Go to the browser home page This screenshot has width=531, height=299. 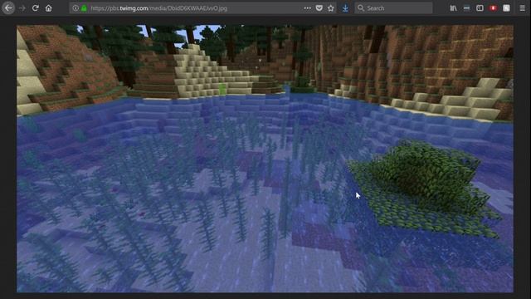[48, 8]
